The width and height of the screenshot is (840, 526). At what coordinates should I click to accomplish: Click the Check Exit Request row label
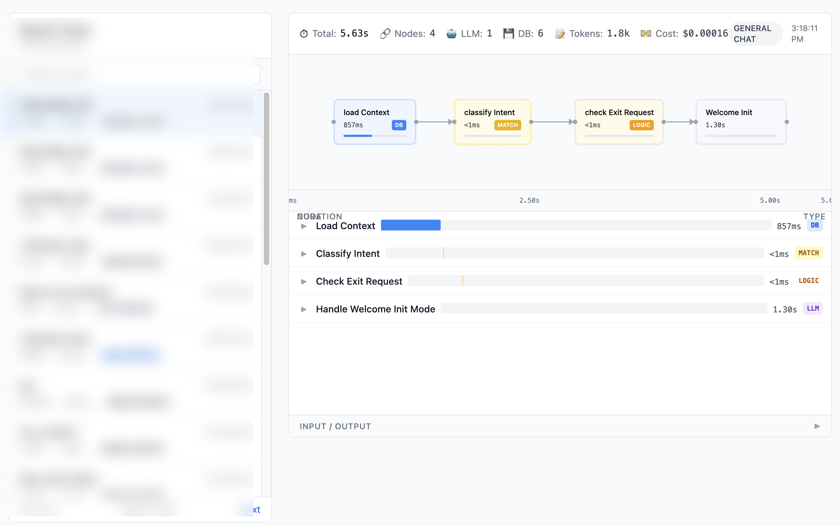[359, 281]
